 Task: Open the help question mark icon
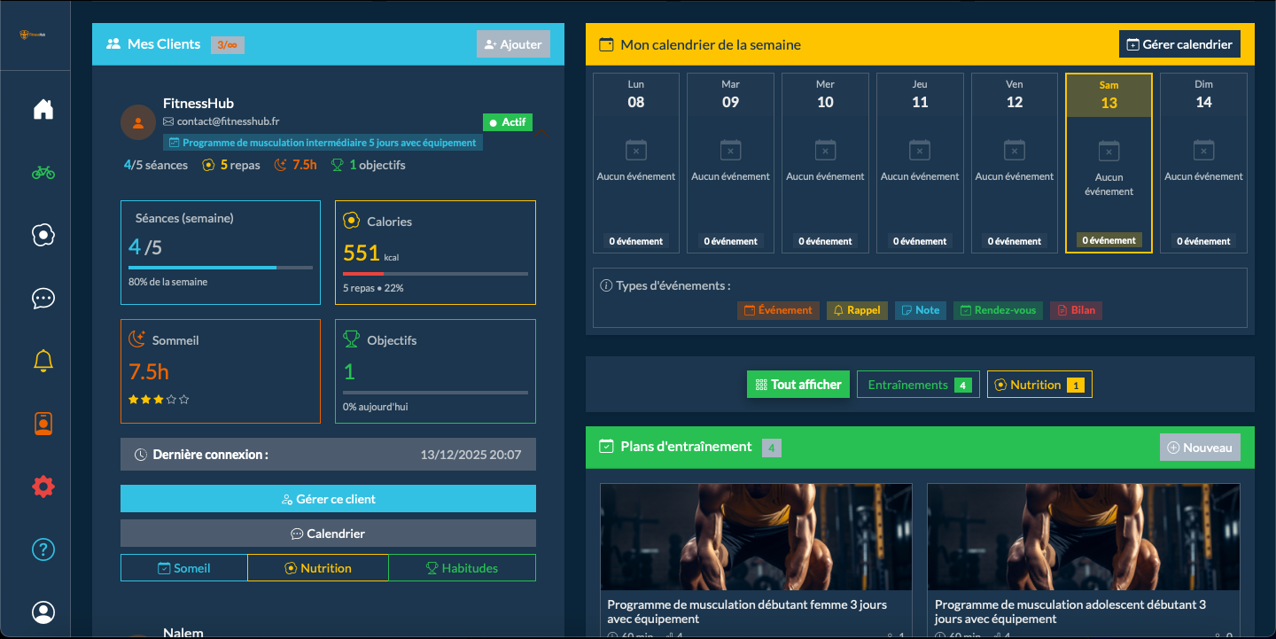[x=43, y=549]
